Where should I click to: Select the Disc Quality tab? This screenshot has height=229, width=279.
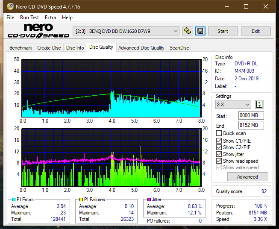click(101, 47)
